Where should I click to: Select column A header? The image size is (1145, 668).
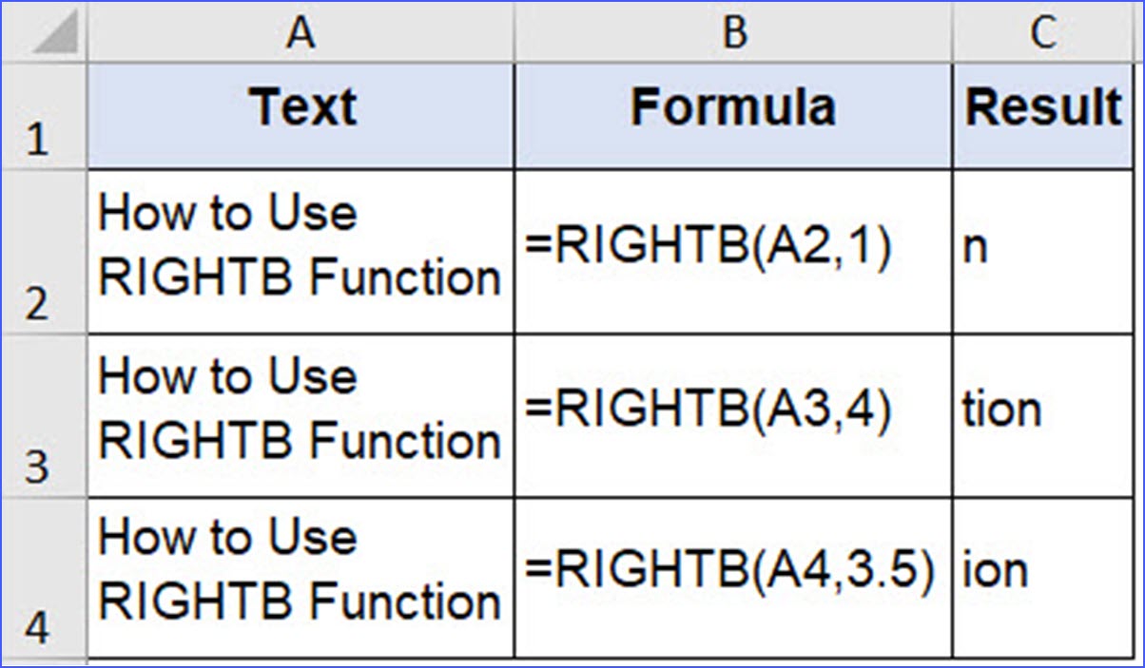[x=301, y=34]
